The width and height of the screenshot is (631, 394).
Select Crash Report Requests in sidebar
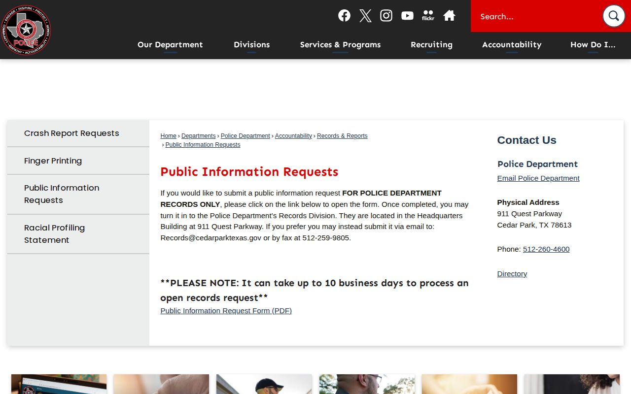78,133
